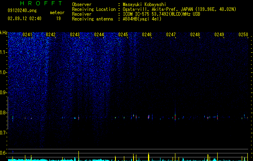The width and height of the screenshot is (253, 161).
Task: Click the meteor label
Action: 57,12
